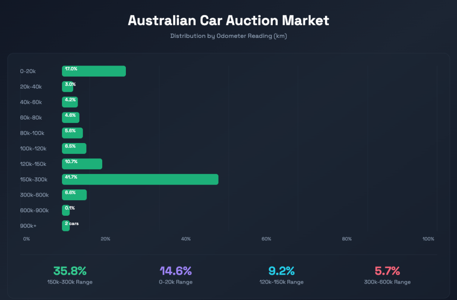The width and height of the screenshot is (457, 300).
Task: Select the 60k-80k bar showing 4.6%
Action: click(x=71, y=118)
